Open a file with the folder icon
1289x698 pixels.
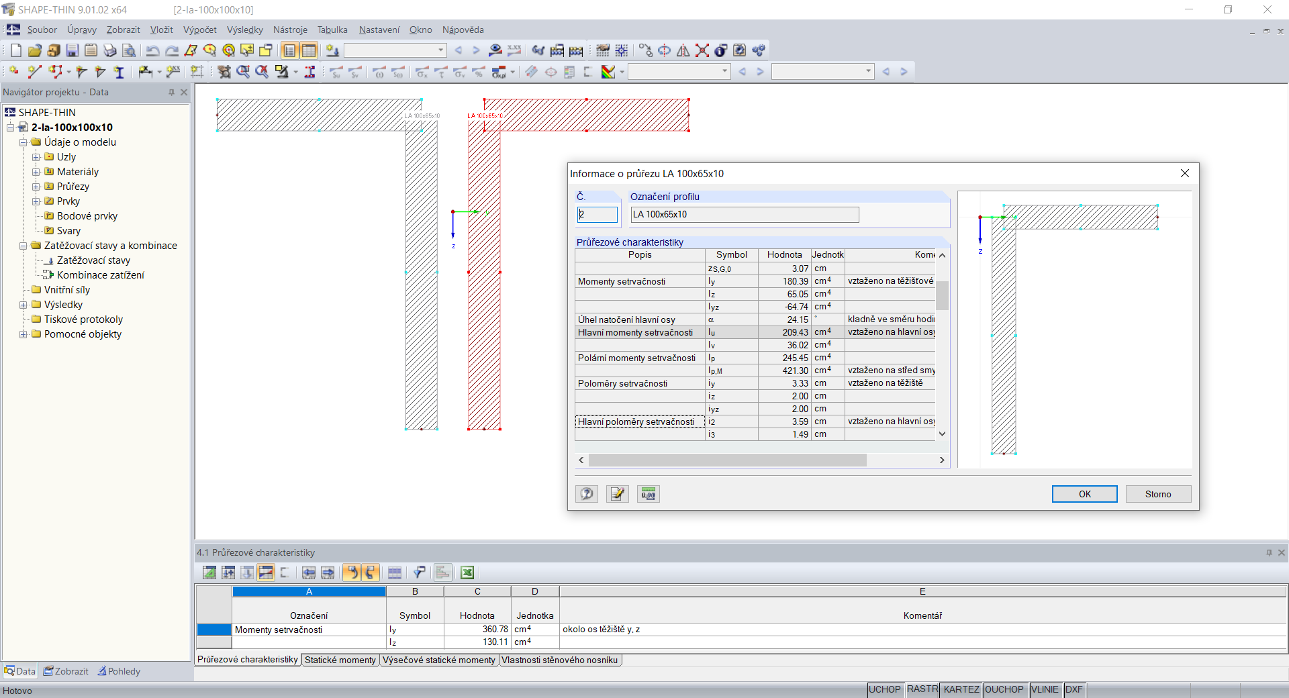pos(35,50)
